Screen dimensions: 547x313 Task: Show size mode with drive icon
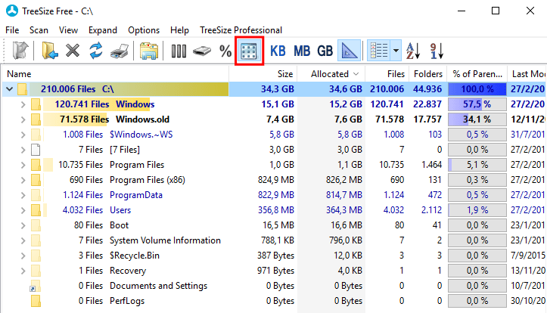[202, 51]
